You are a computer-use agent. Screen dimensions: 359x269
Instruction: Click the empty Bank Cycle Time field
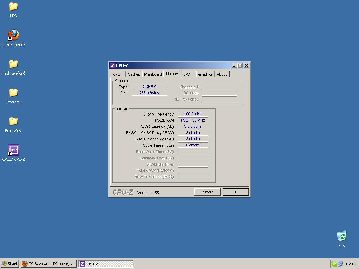click(x=193, y=151)
